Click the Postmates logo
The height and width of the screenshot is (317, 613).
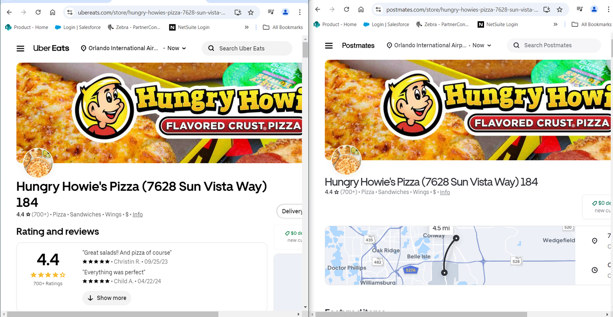click(358, 45)
